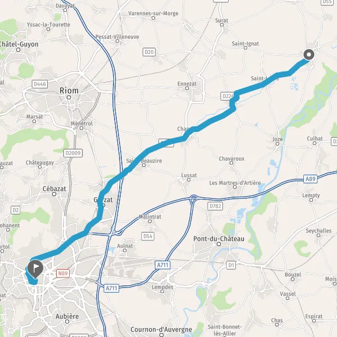337x337 pixels.
Task: Click the D446 road badge
Action: click(40, 84)
